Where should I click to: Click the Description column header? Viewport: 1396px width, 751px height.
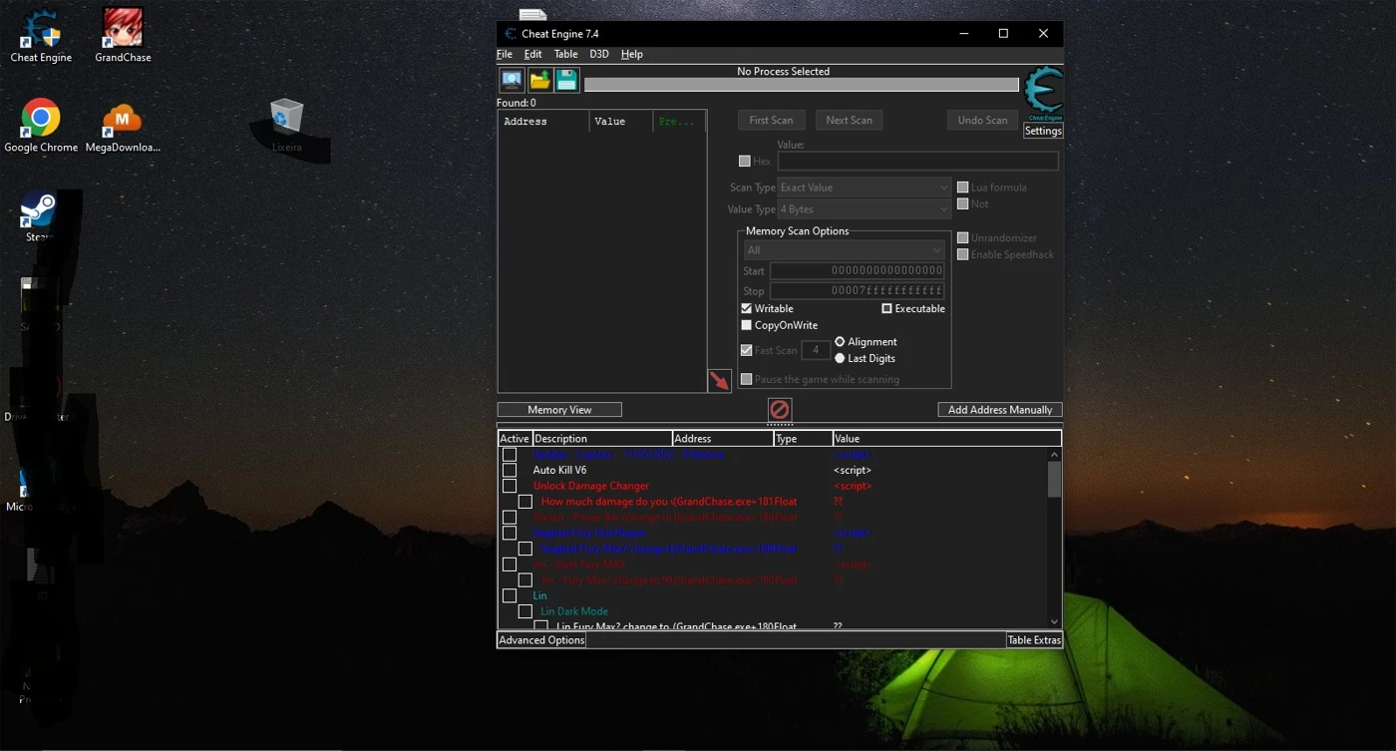[x=602, y=439]
